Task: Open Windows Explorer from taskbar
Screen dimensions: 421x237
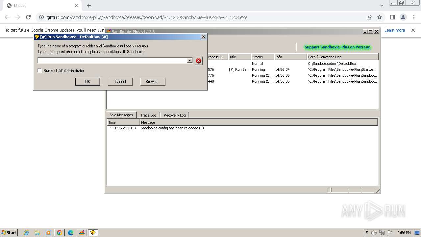Action: [x=37, y=233]
